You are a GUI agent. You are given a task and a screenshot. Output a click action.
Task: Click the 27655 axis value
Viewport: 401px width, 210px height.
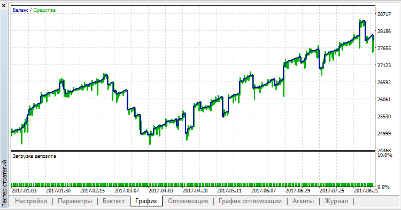384,48
